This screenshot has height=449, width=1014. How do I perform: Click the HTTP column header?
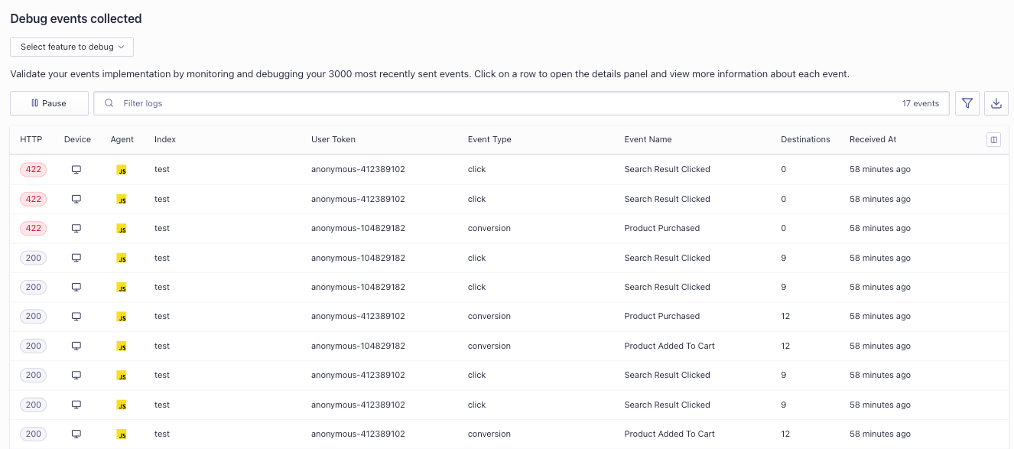click(x=31, y=139)
